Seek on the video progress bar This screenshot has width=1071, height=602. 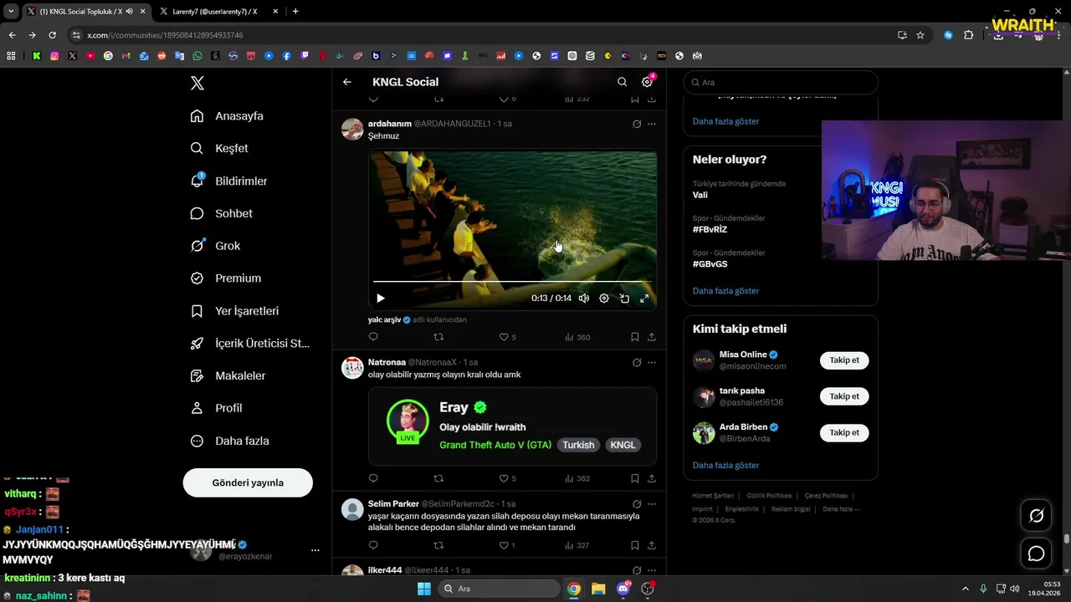(x=512, y=282)
